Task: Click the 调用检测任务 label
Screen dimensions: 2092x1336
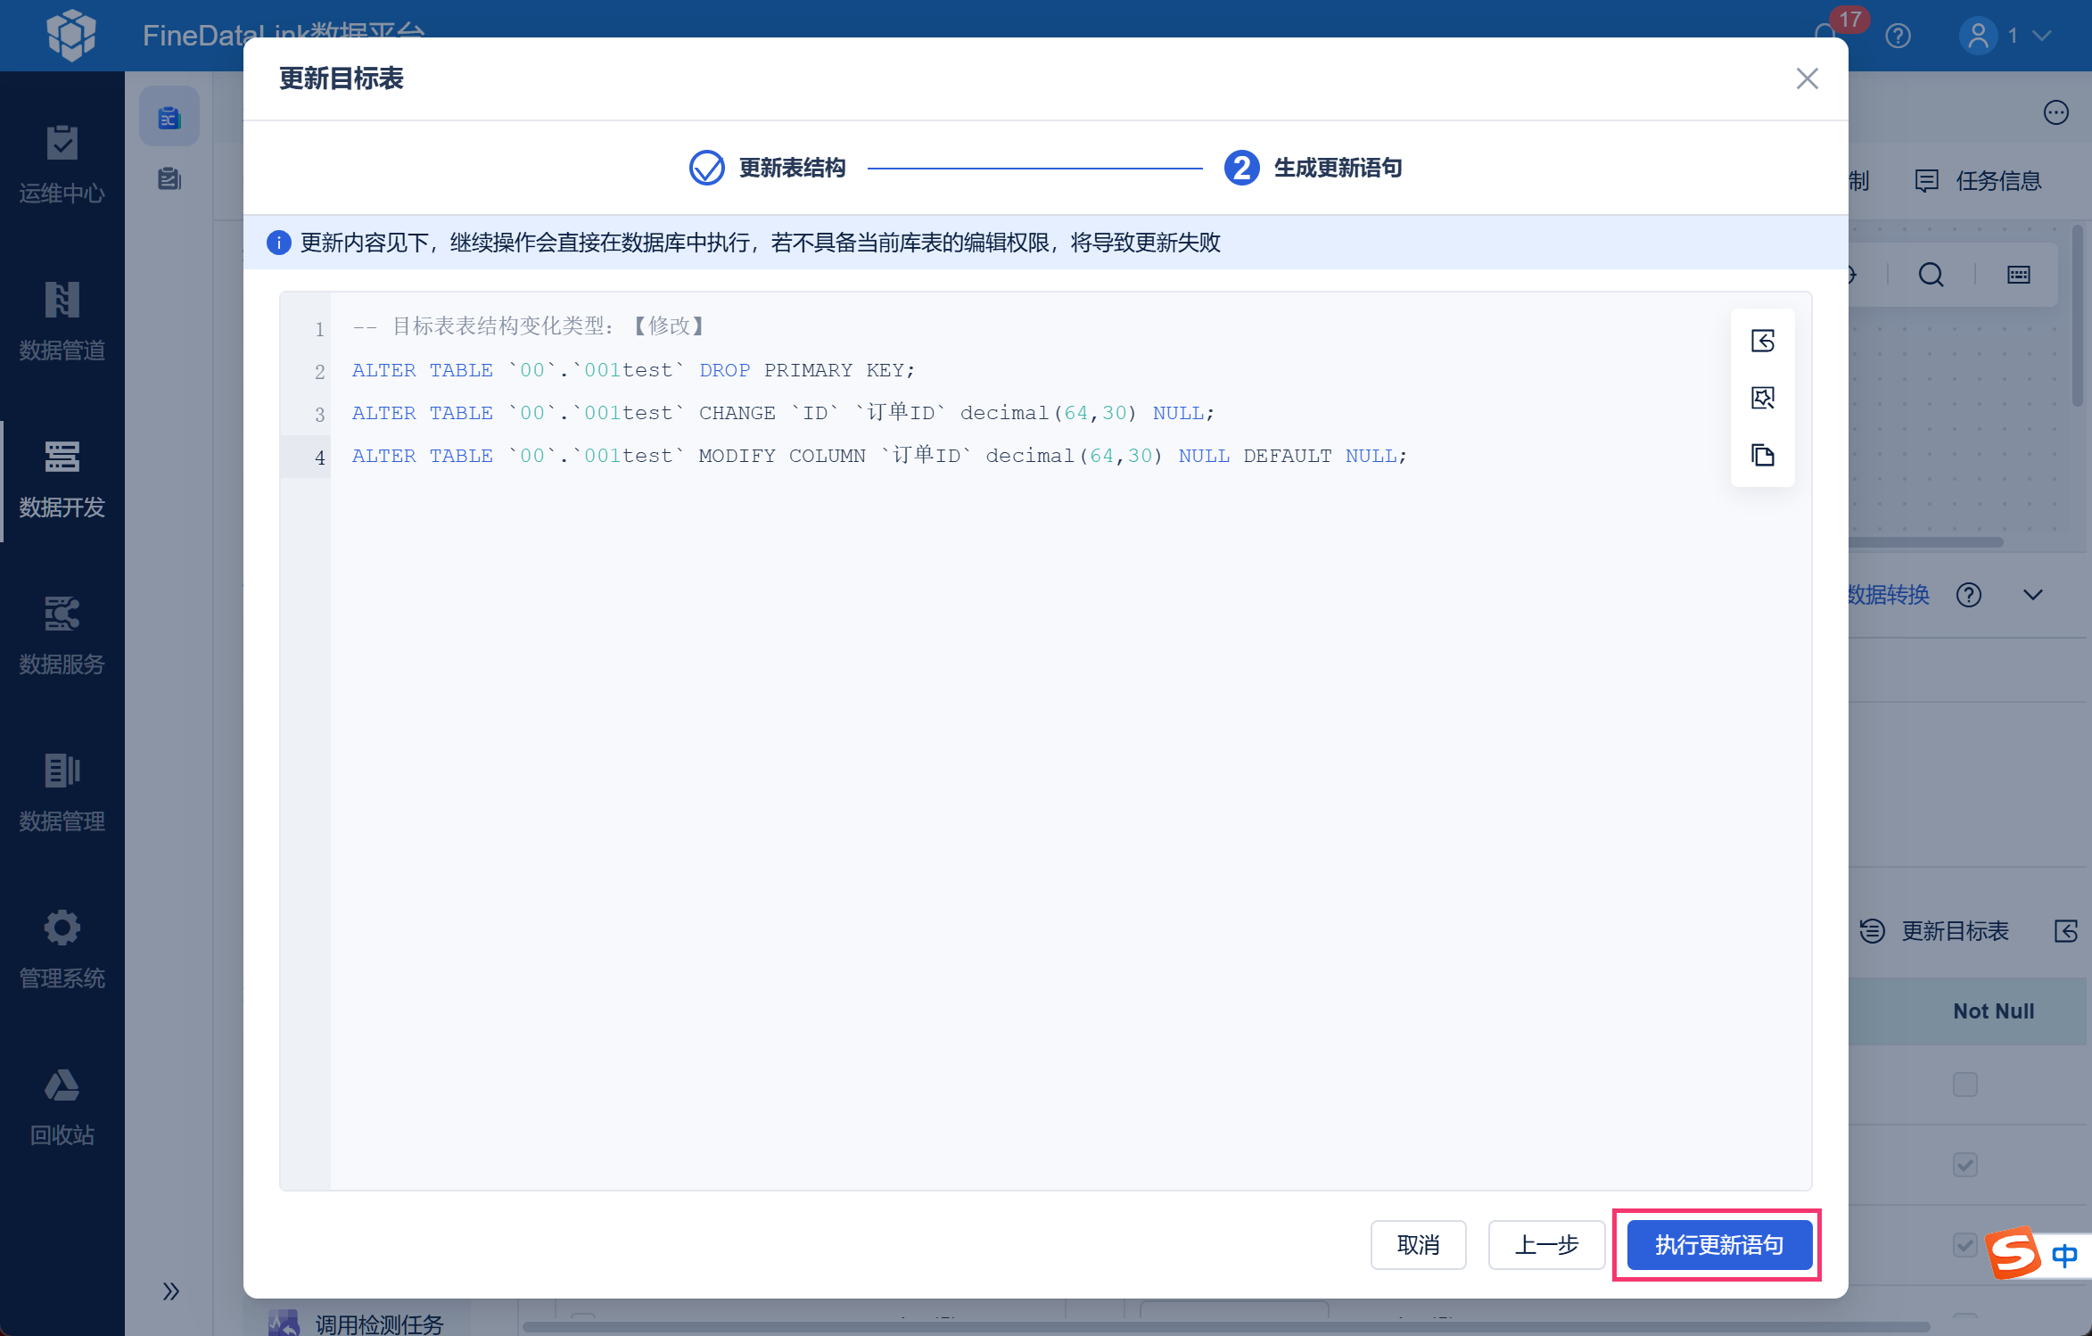Action: pyautogui.click(x=379, y=1324)
